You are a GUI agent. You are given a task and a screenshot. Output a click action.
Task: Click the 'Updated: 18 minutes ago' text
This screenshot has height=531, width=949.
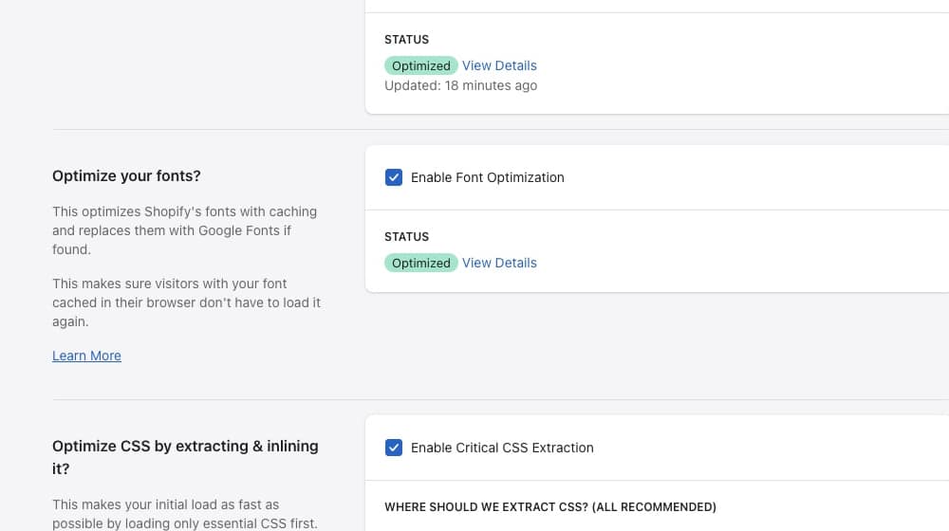460,85
